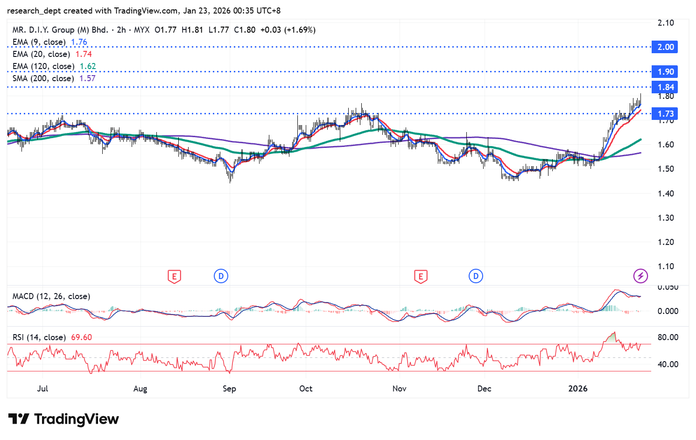Select the 2.00 price level label

[x=665, y=47]
